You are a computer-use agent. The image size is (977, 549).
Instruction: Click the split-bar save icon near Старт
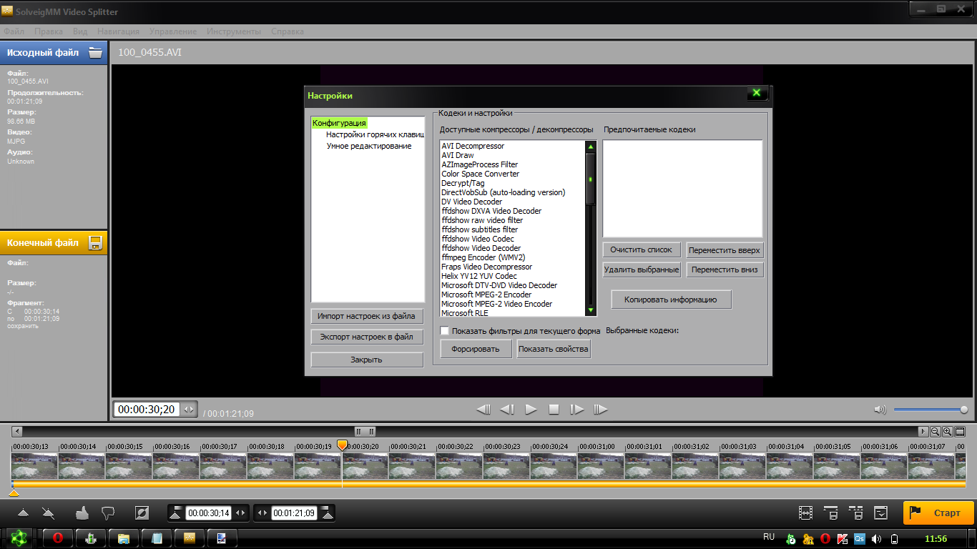[856, 513]
